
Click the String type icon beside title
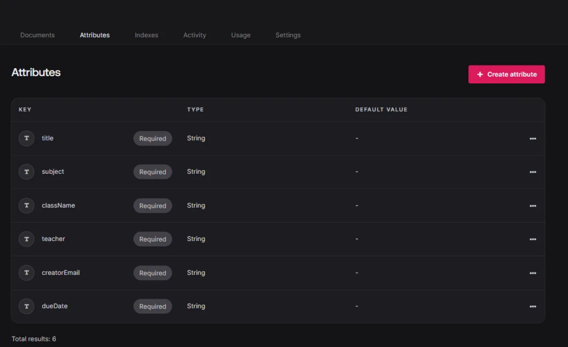click(26, 138)
